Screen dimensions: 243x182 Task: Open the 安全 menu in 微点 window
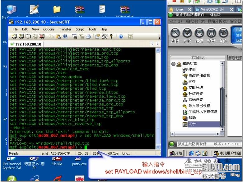[175, 21]
